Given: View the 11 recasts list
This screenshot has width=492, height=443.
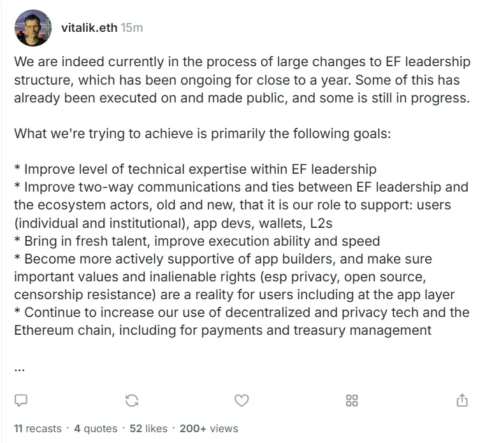Looking at the screenshot, I should pos(38,428).
